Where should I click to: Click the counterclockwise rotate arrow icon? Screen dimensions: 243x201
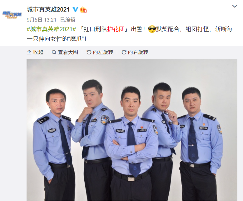coord(89,52)
